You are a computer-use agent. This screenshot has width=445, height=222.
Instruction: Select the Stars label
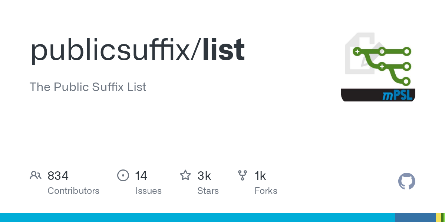click(x=208, y=191)
